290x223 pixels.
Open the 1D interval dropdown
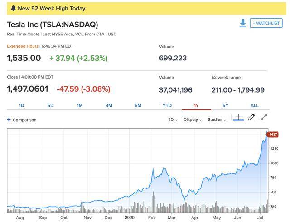(173, 120)
